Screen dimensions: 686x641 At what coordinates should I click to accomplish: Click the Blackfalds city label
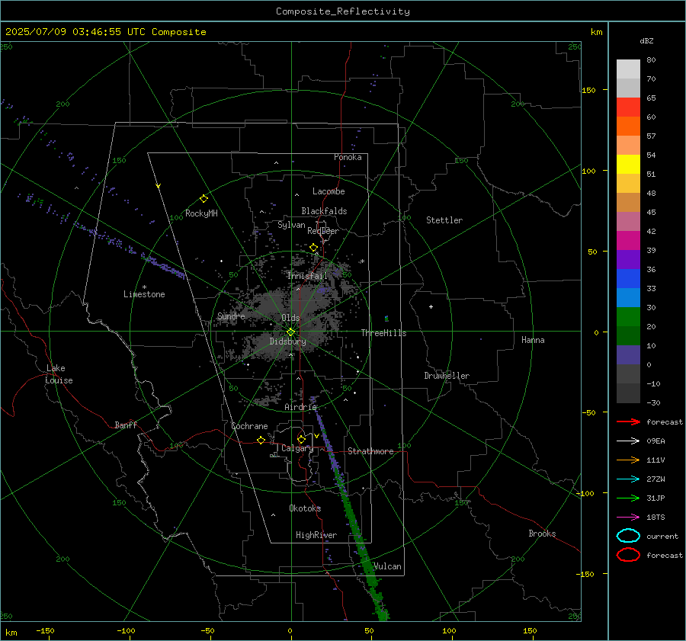[x=324, y=211]
